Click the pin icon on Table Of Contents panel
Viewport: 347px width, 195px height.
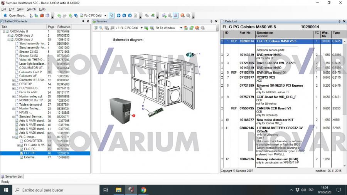click(x=83, y=22)
